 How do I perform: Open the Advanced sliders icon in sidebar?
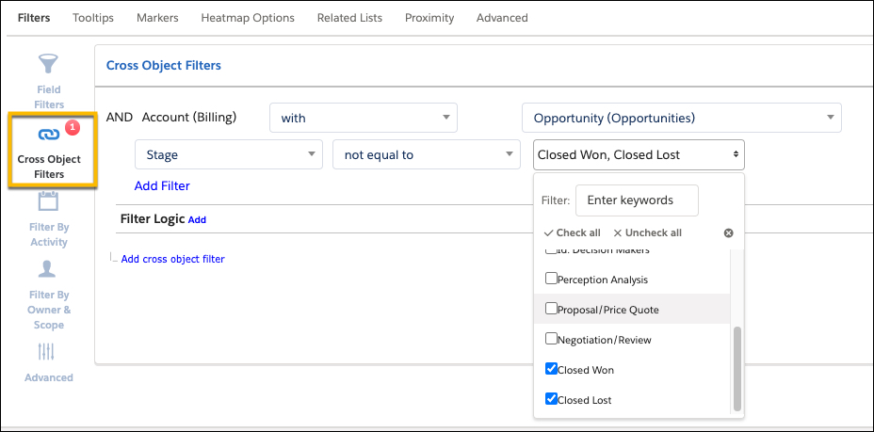point(48,351)
